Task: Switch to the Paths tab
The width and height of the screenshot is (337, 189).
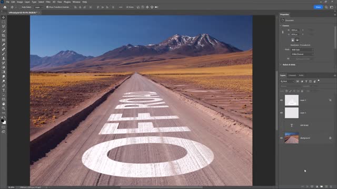Action: click(x=301, y=76)
